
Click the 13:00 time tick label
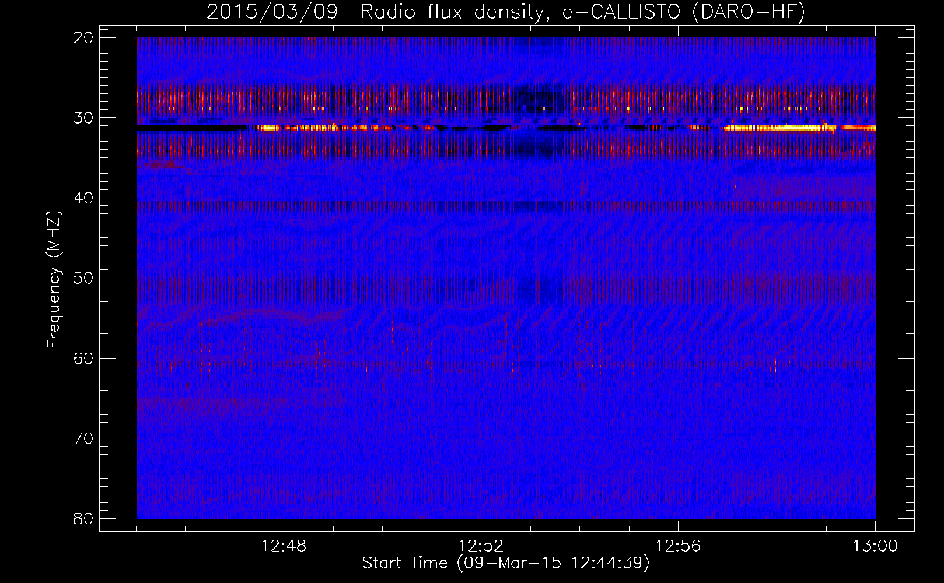(875, 546)
